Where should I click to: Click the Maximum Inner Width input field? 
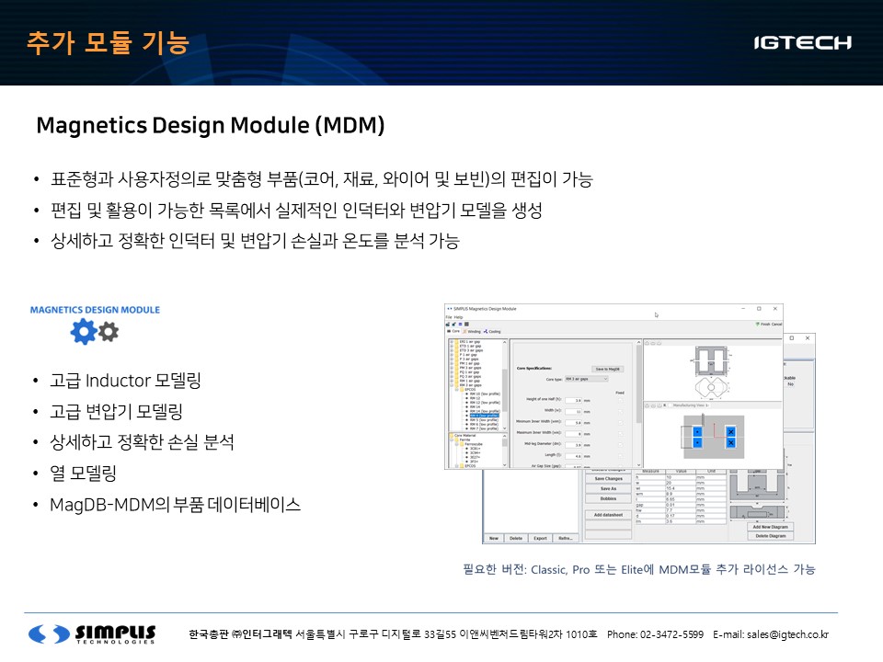[573, 434]
